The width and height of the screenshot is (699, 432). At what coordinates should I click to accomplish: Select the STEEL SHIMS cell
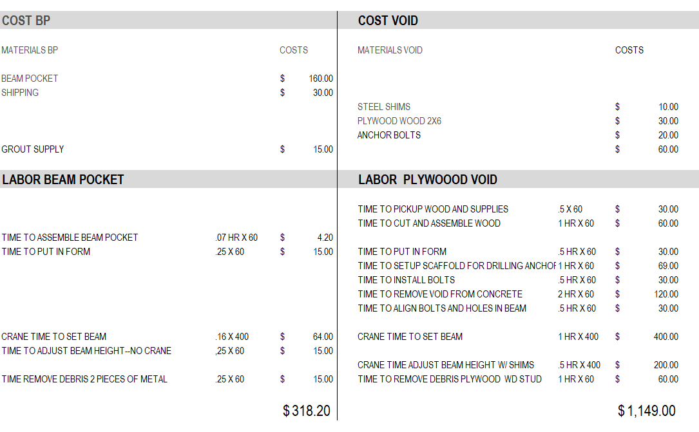click(384, 107)
